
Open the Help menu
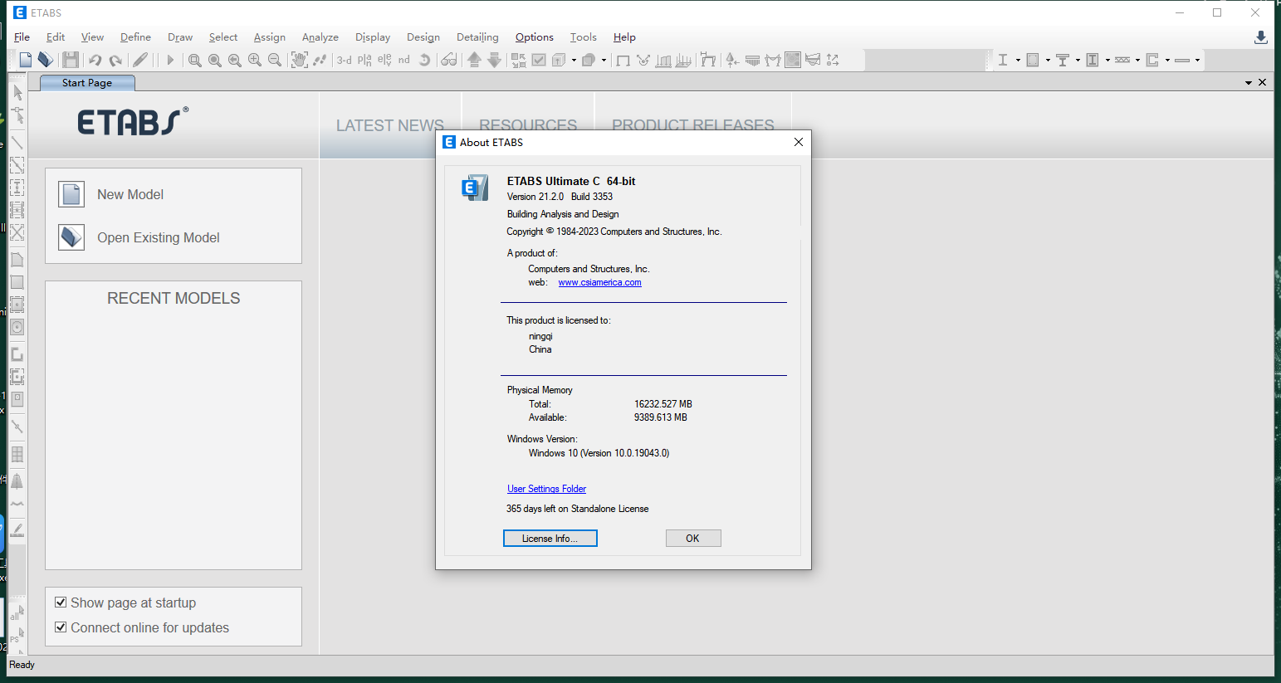click(624, 37)
